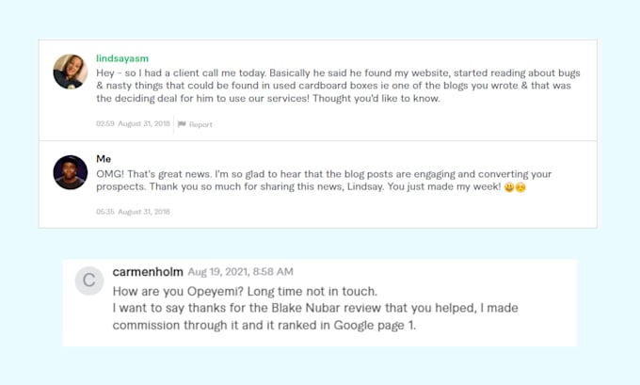
Task: Click the 02:59 timestamp
Action: [105, 123]
